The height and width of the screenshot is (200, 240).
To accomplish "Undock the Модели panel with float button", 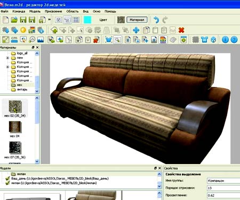I will click(155, 168).
